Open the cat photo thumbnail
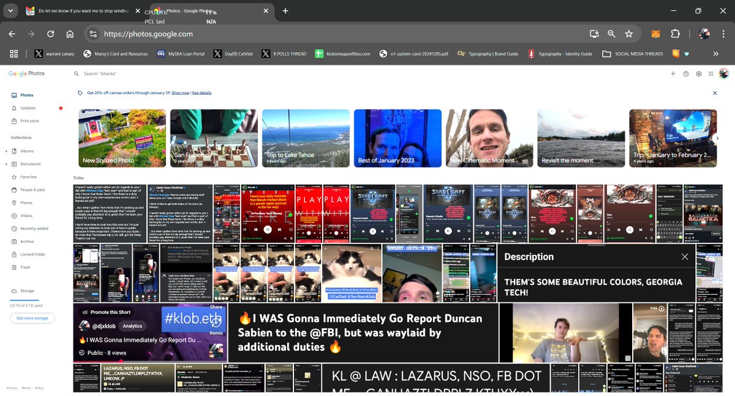This screenshot has height=396, width=735. click(352, 273)
